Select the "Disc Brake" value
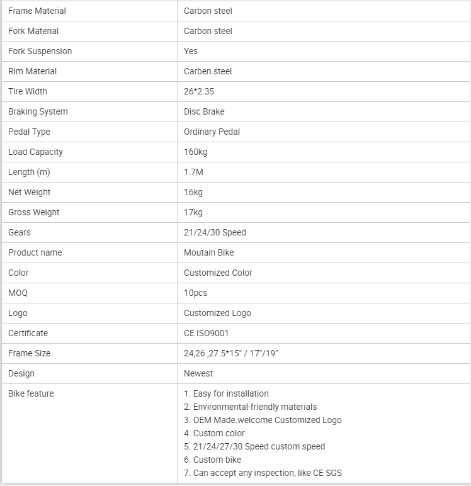The height and width of the screenshot is (486, 471). coord(204,111)
